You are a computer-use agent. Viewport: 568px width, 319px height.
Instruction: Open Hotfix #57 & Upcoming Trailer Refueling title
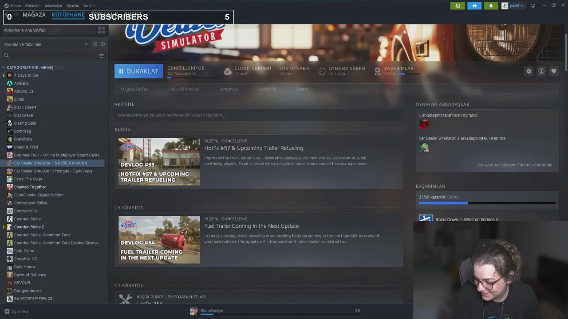(x=254, y=148)
